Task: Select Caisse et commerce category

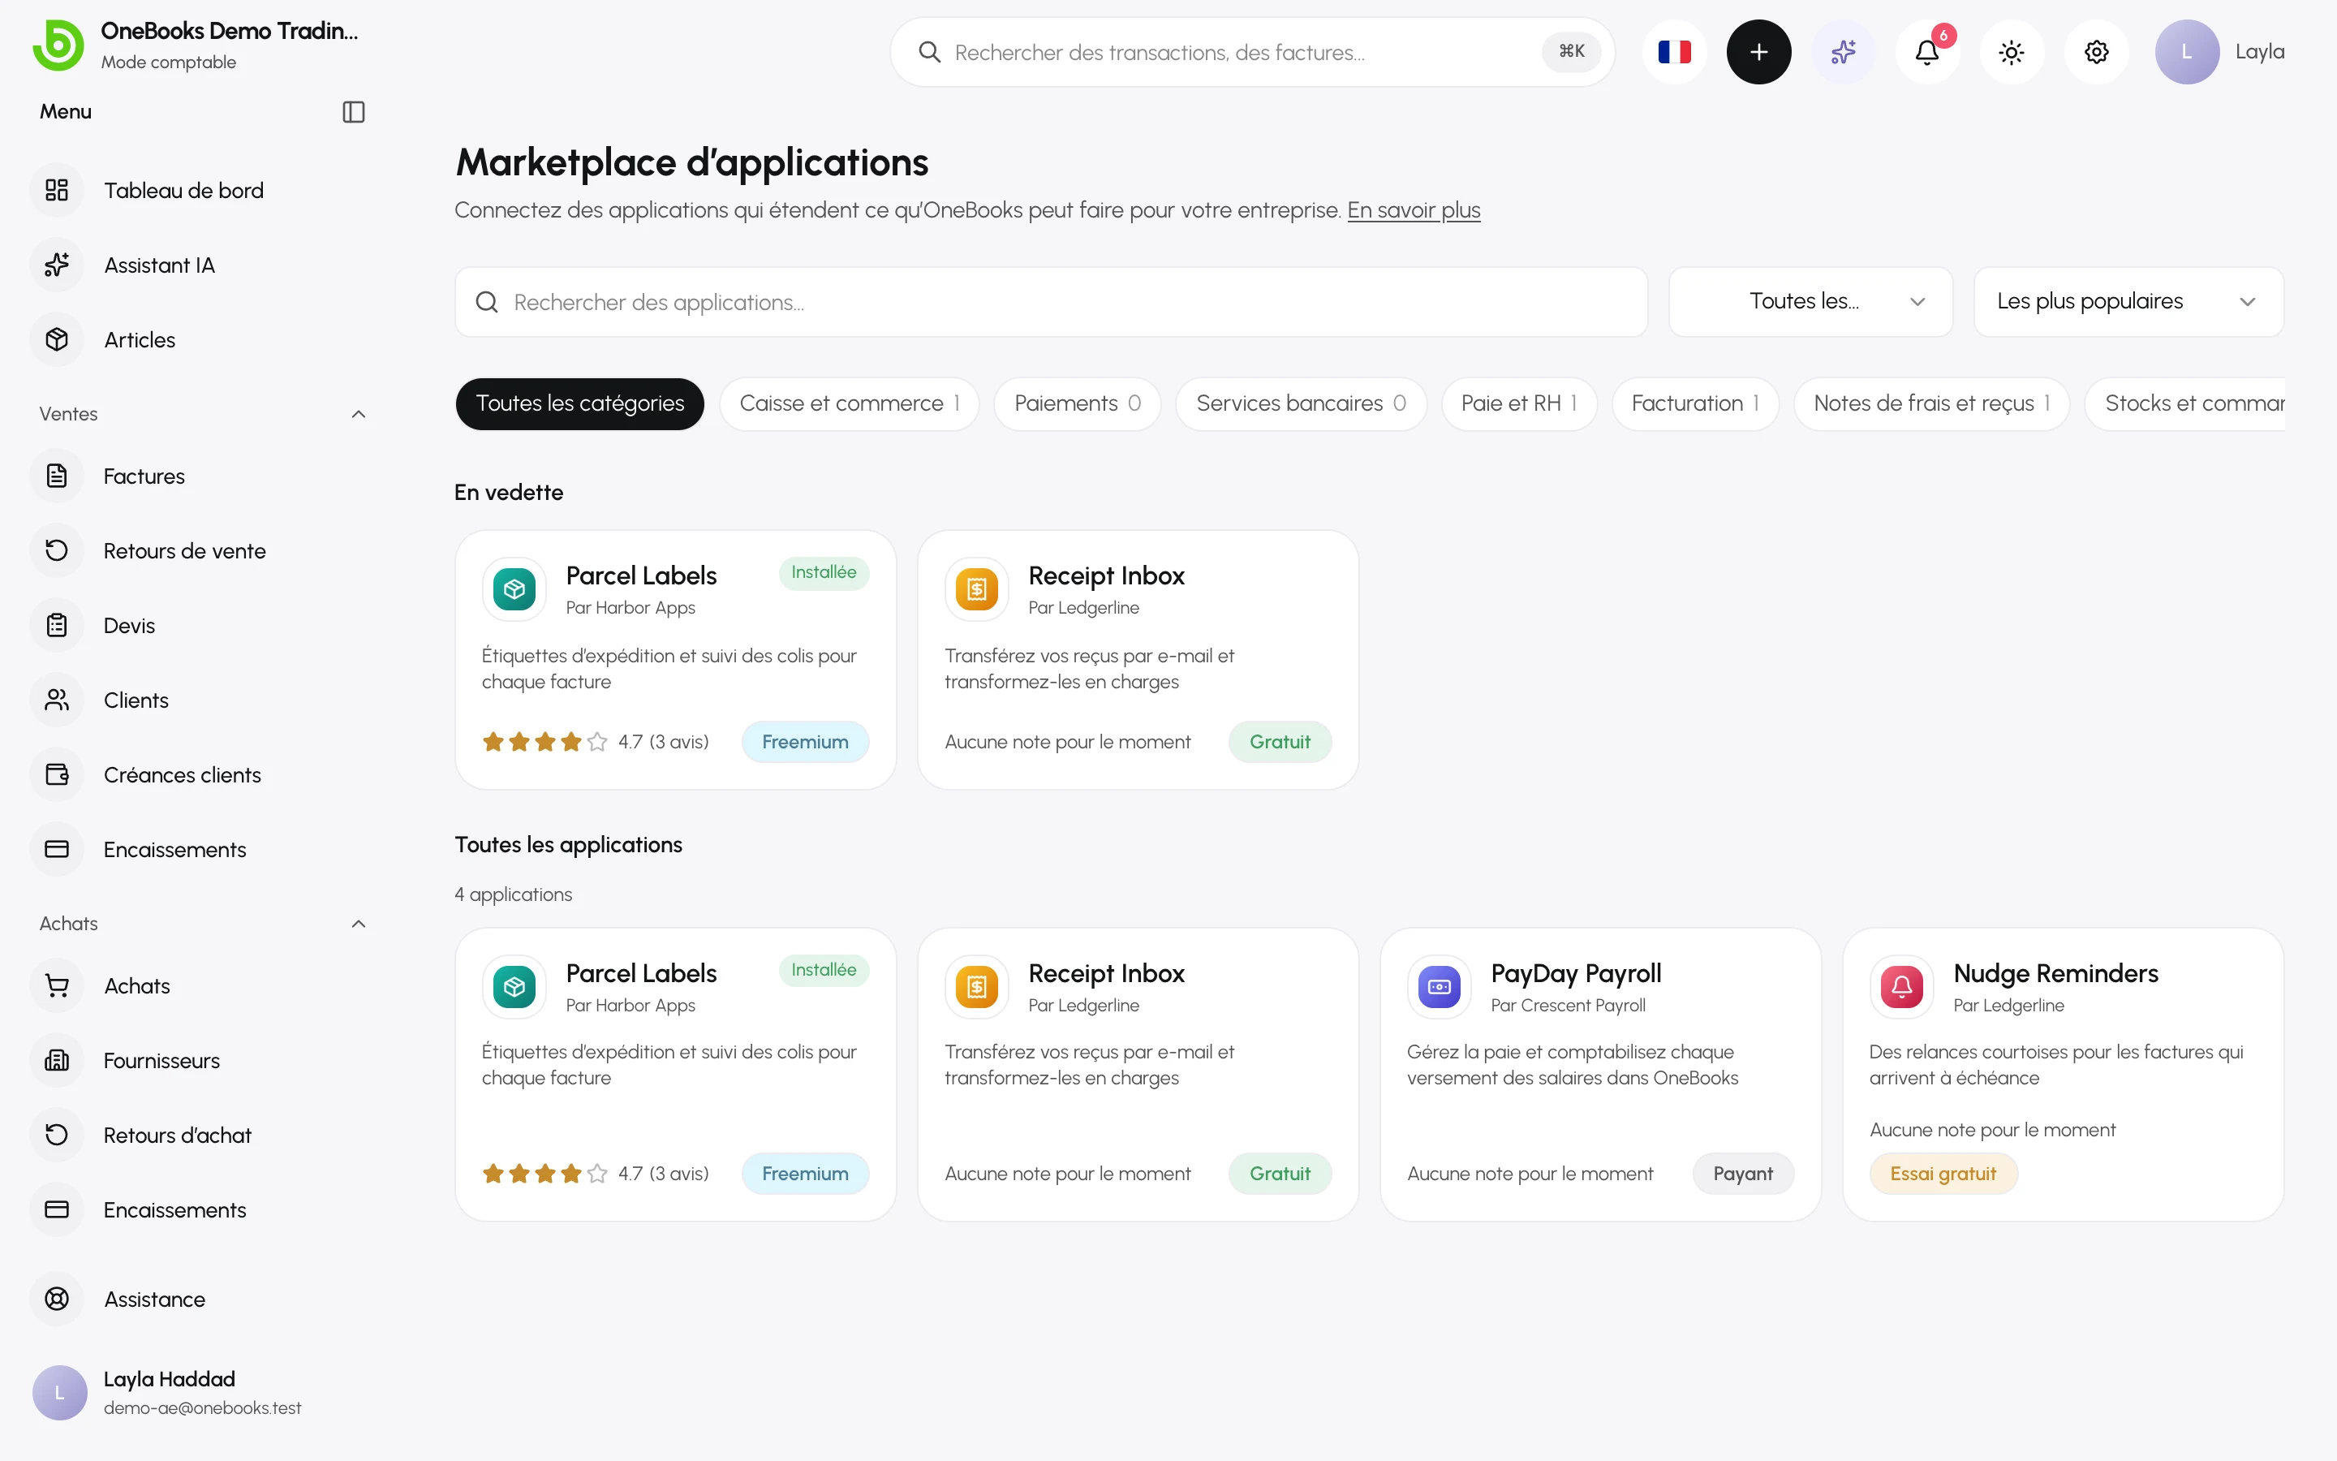Action: (x=849, y=404)
